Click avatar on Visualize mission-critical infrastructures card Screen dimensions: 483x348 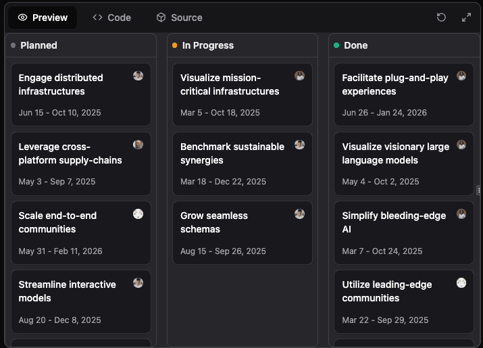pos(300,76)
